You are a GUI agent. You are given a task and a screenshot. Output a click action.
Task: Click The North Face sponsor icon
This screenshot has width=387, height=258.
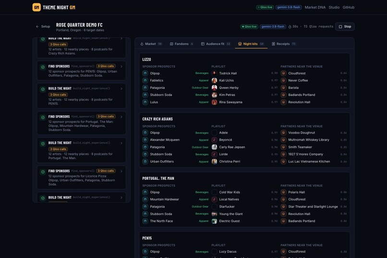pos(145,221)
